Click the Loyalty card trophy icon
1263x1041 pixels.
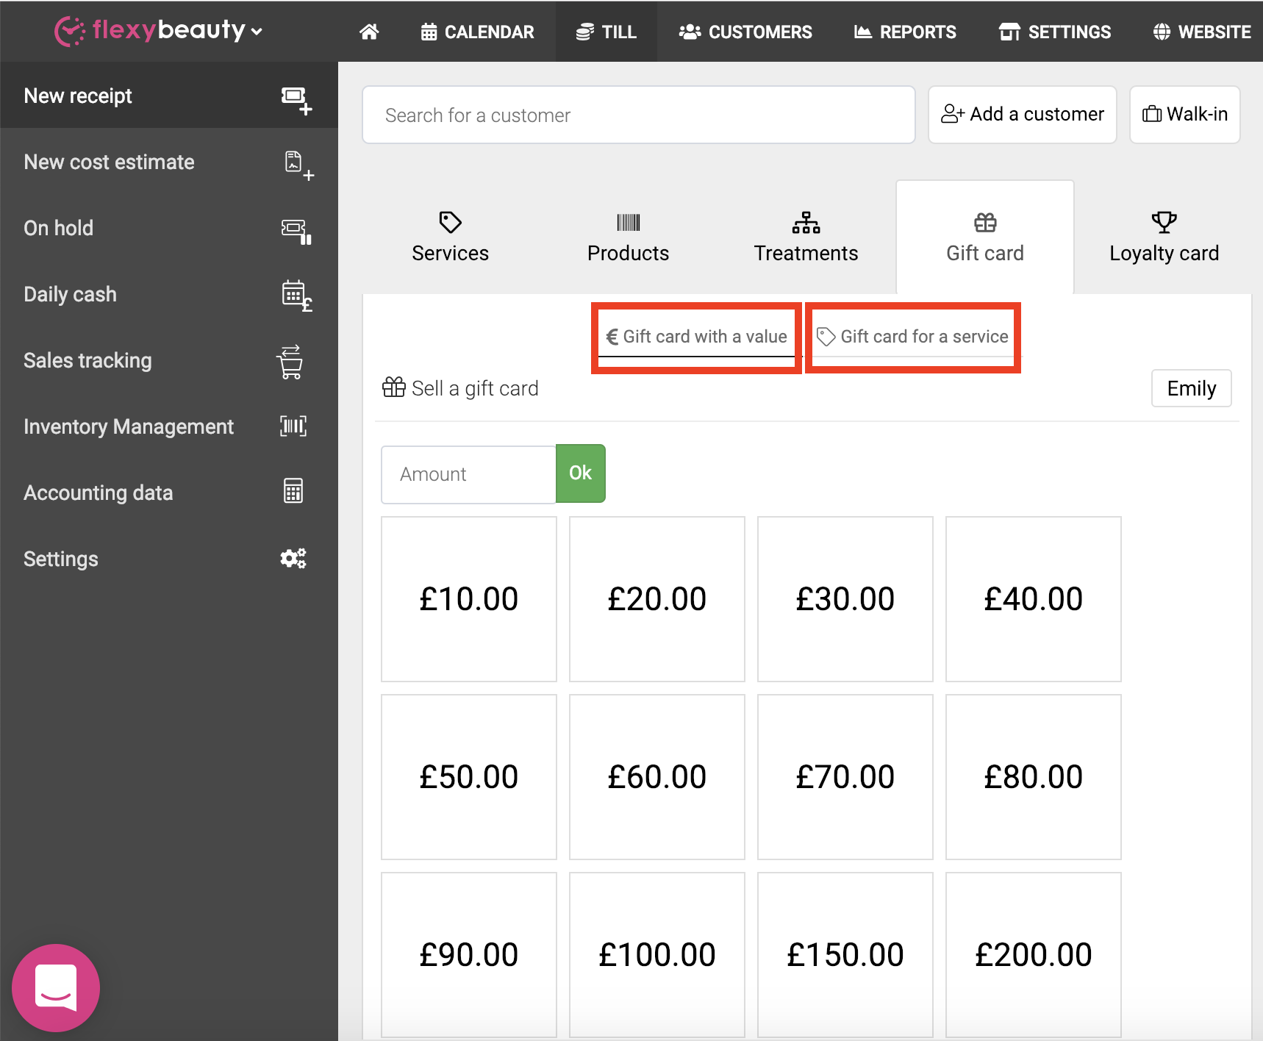1164,222
